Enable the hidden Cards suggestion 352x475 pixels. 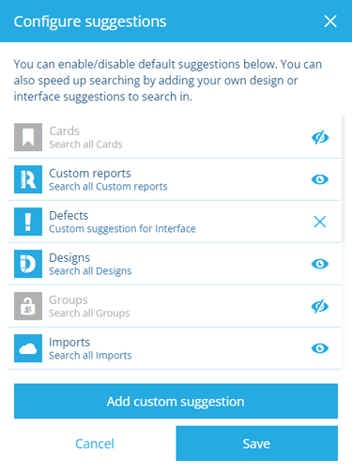point(320,137)
